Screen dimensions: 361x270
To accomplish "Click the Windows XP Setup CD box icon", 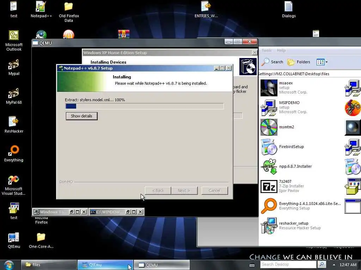I will [248, 66].
